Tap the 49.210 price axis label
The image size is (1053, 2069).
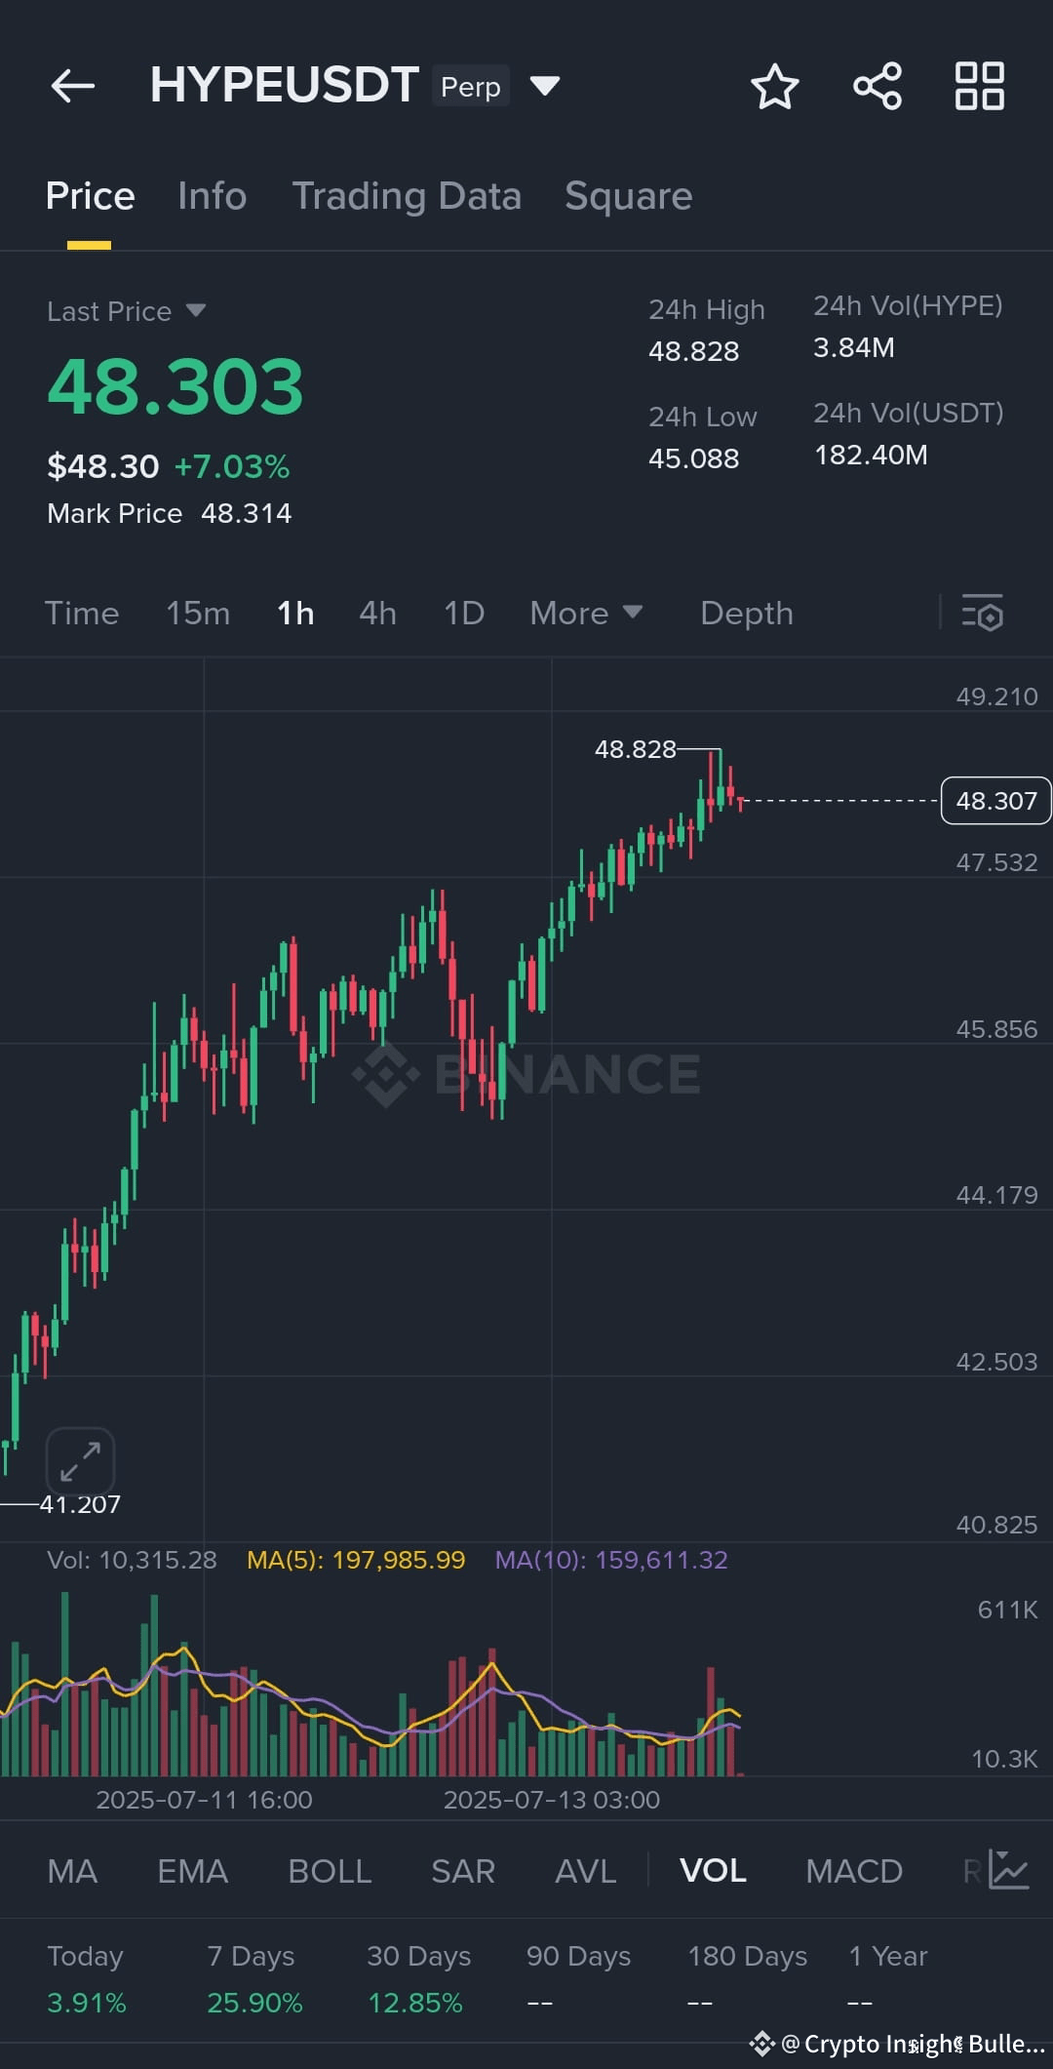(996, 696)
